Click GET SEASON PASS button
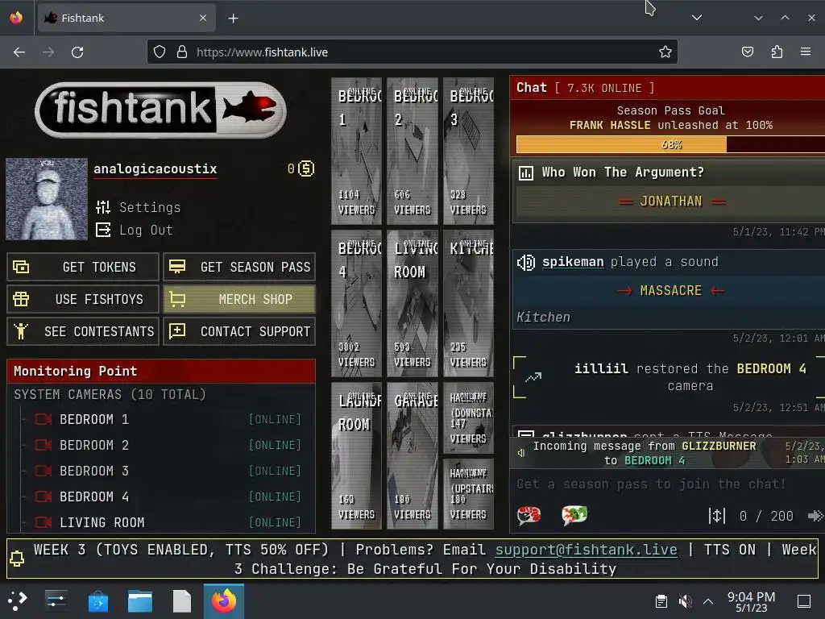The image size is (825, 619). [239, 267]
